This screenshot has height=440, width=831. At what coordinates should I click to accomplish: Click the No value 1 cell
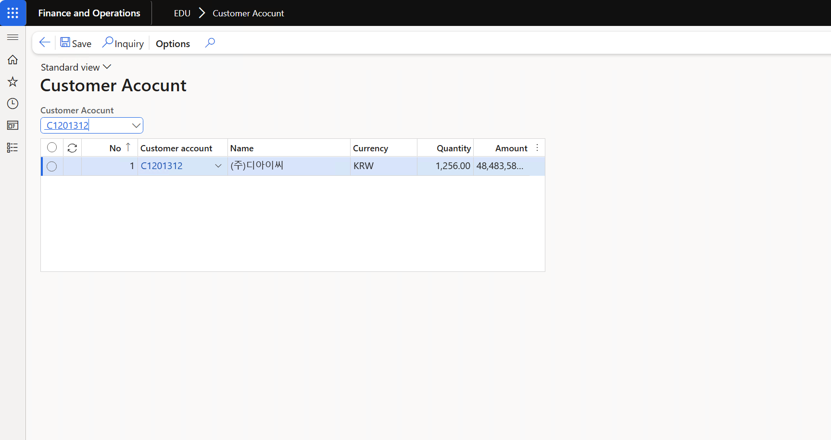(110, 166)
